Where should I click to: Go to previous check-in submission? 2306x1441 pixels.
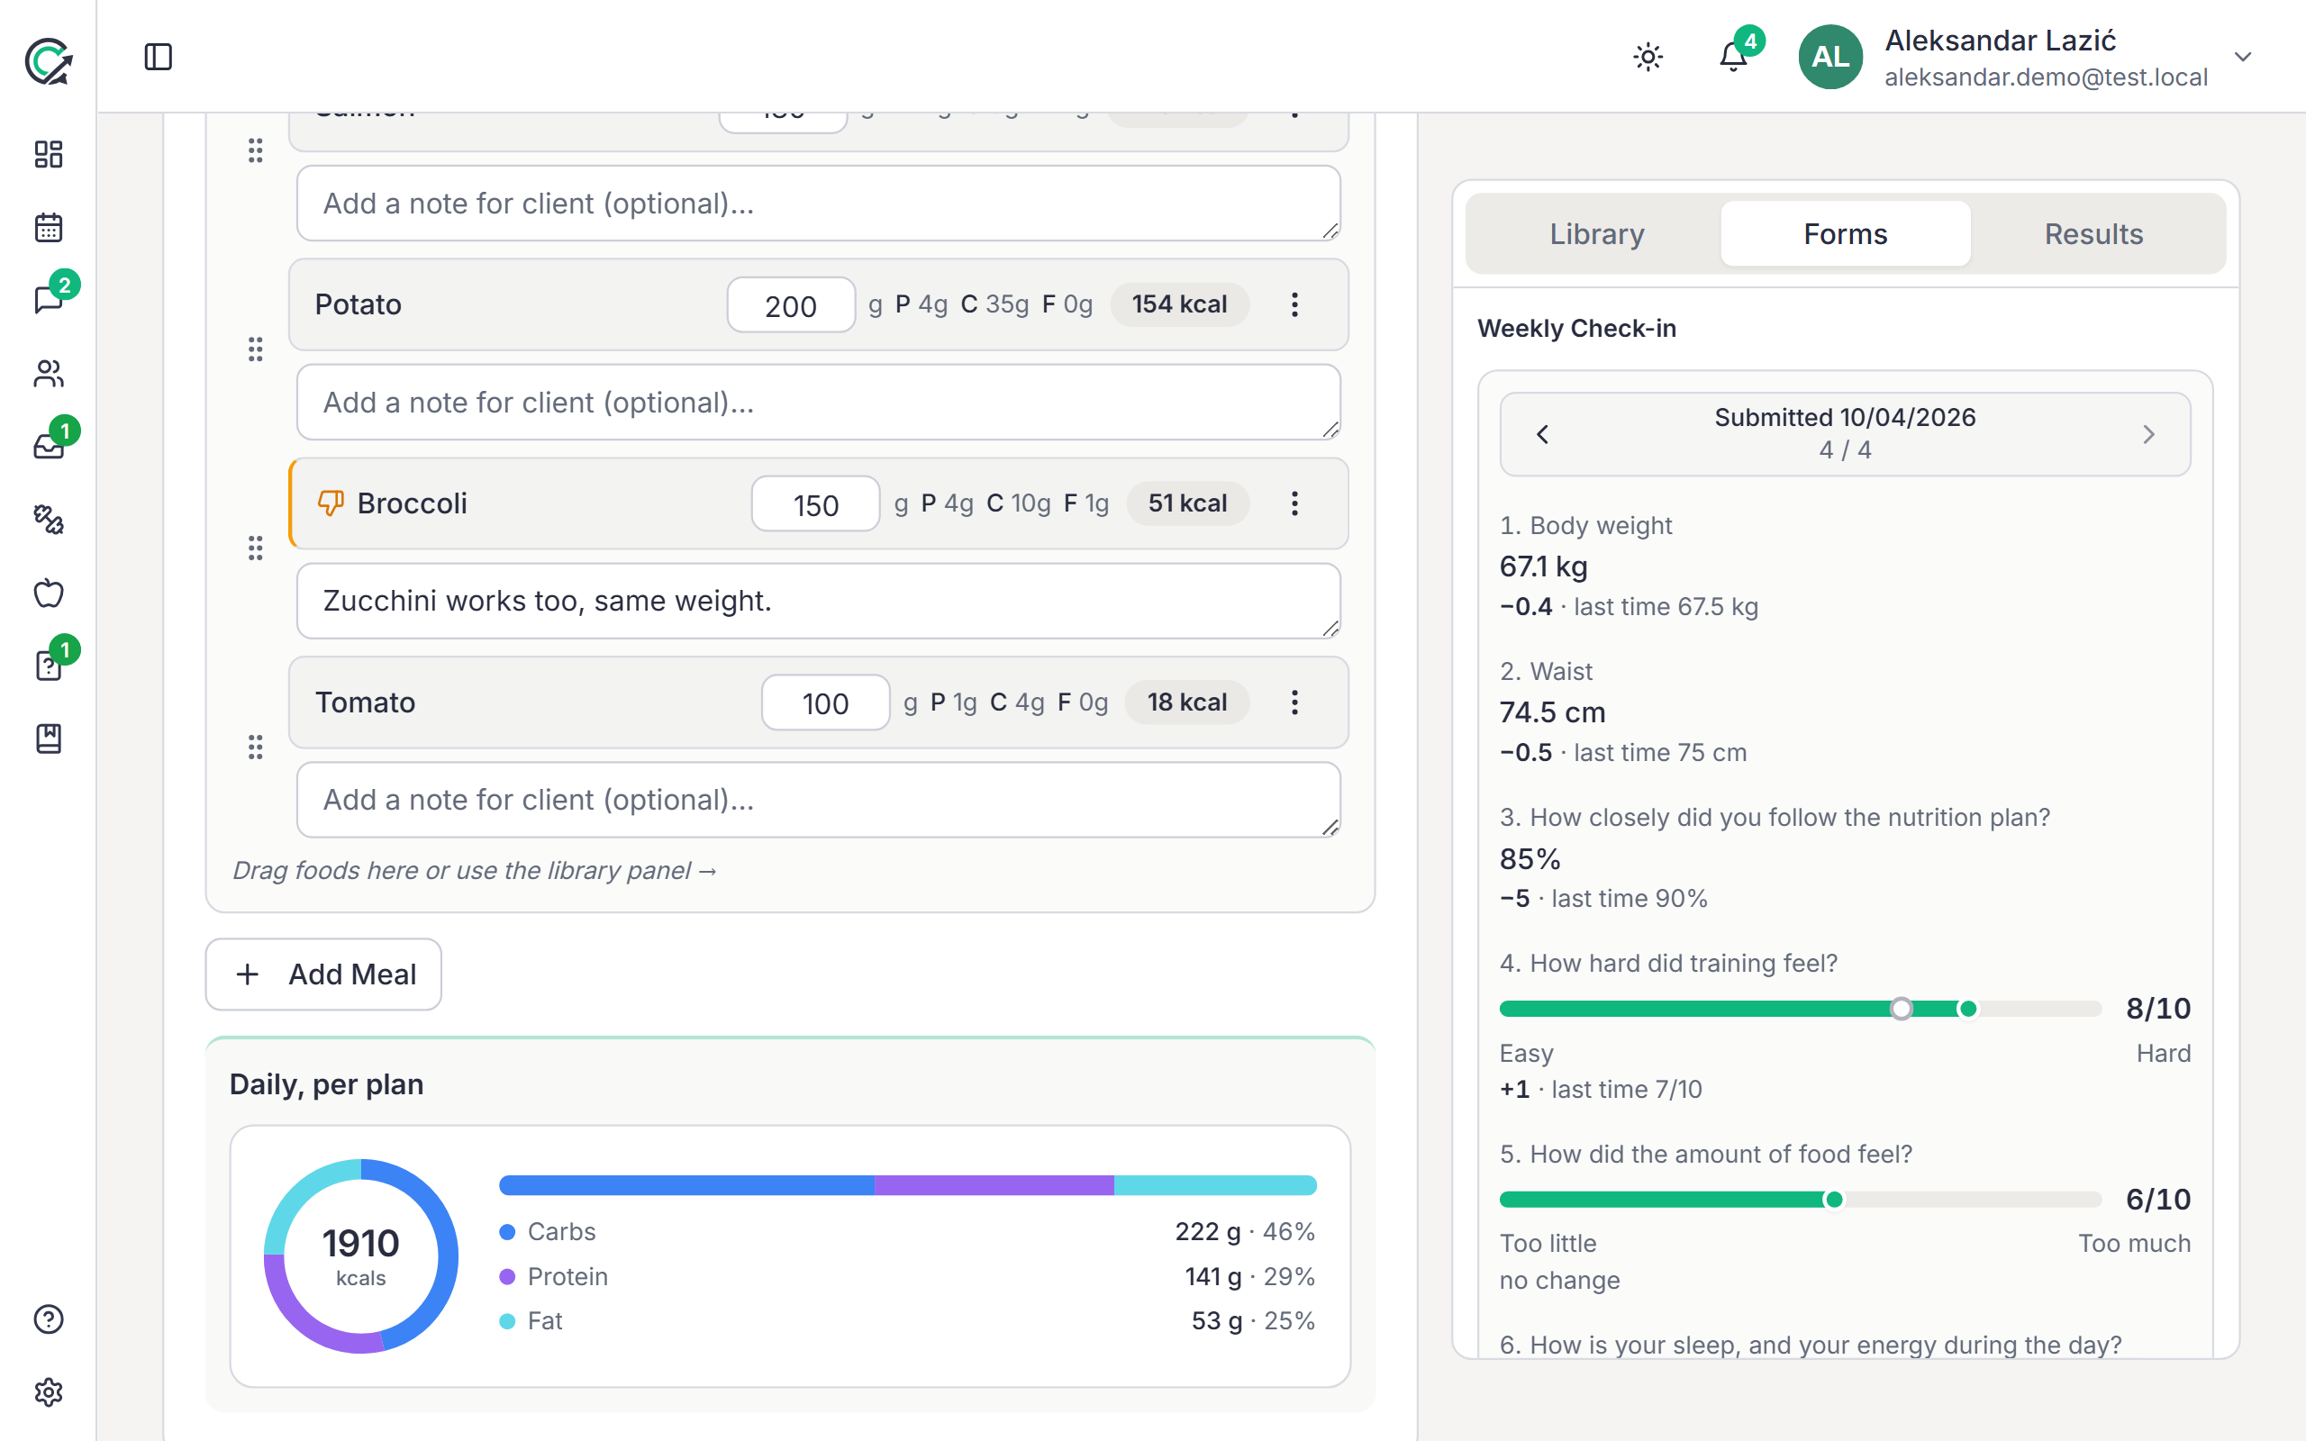coord(1543,435)
